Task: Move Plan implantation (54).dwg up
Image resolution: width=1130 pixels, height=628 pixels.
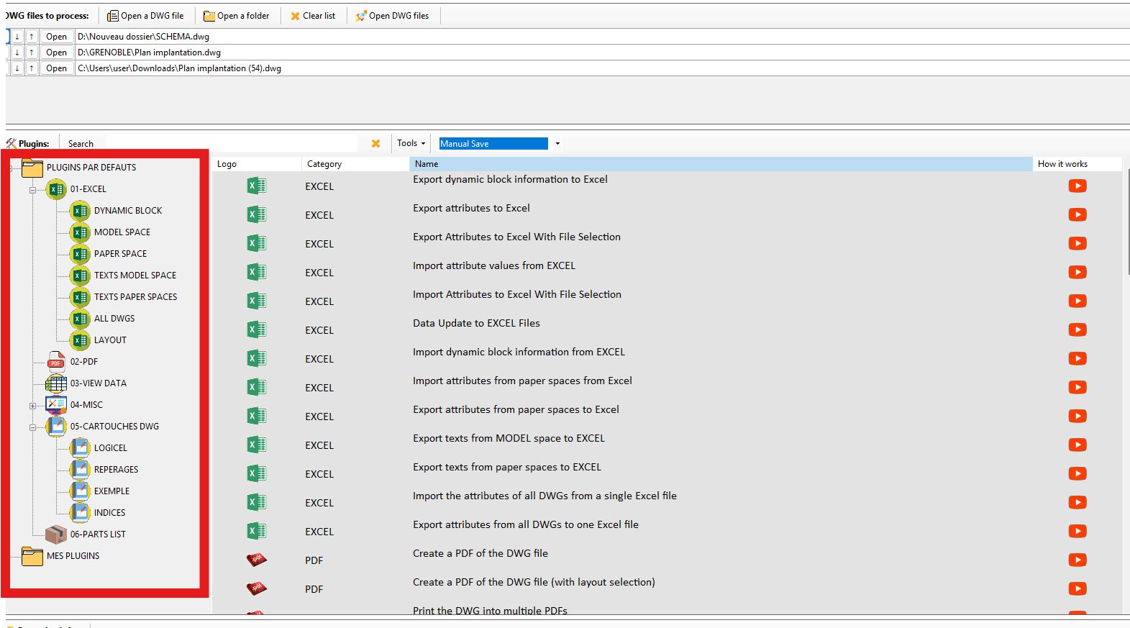Action: 32,68
